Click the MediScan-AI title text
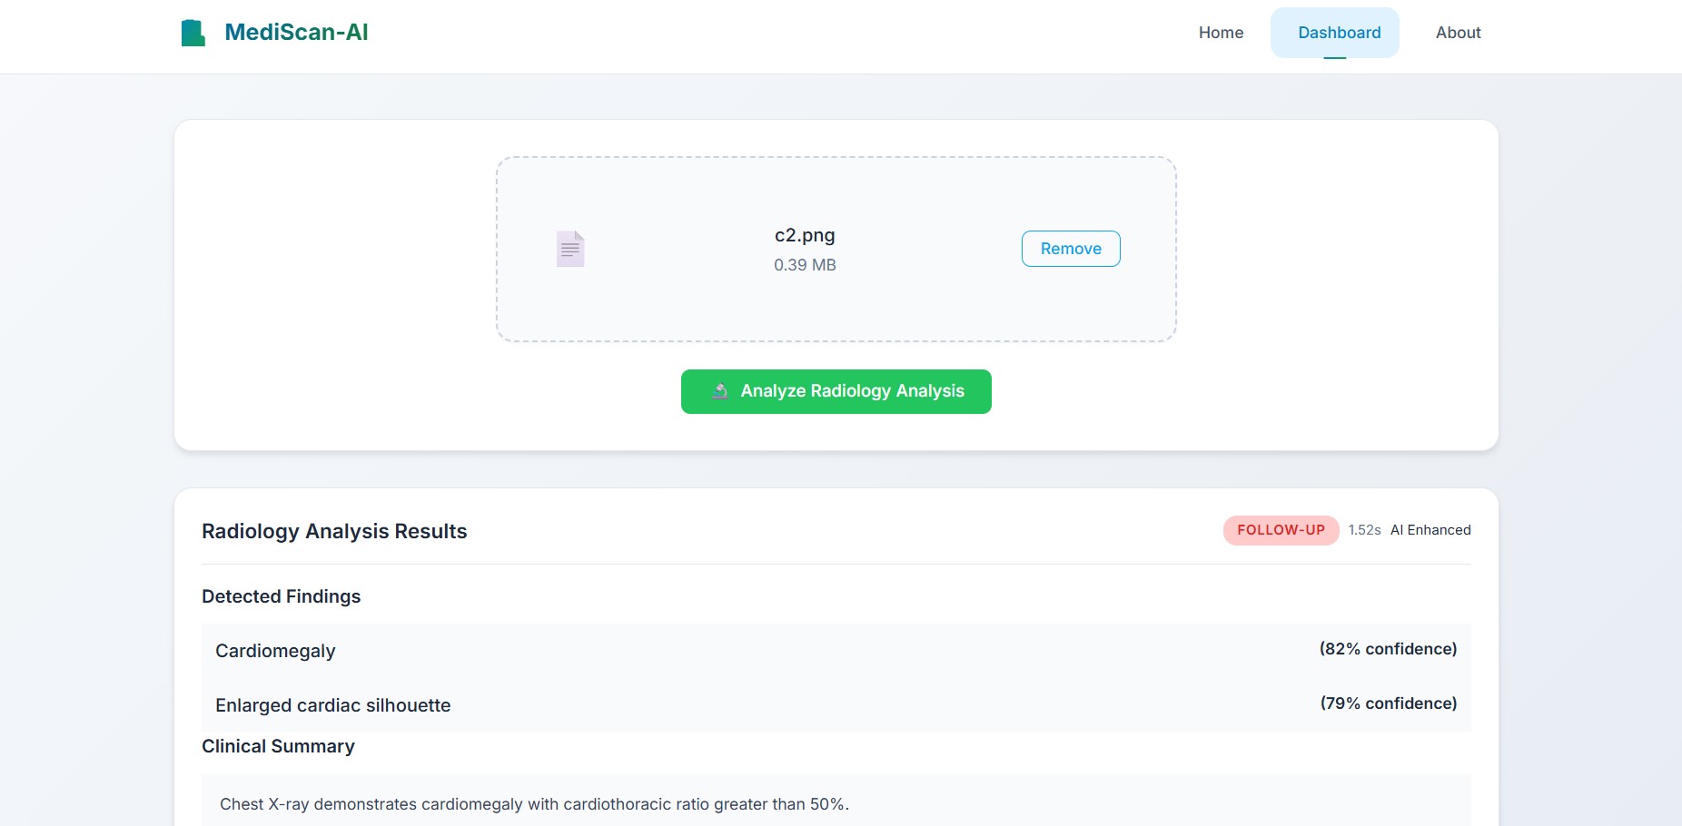1682x826 pixels. click(x=295, y=32)
